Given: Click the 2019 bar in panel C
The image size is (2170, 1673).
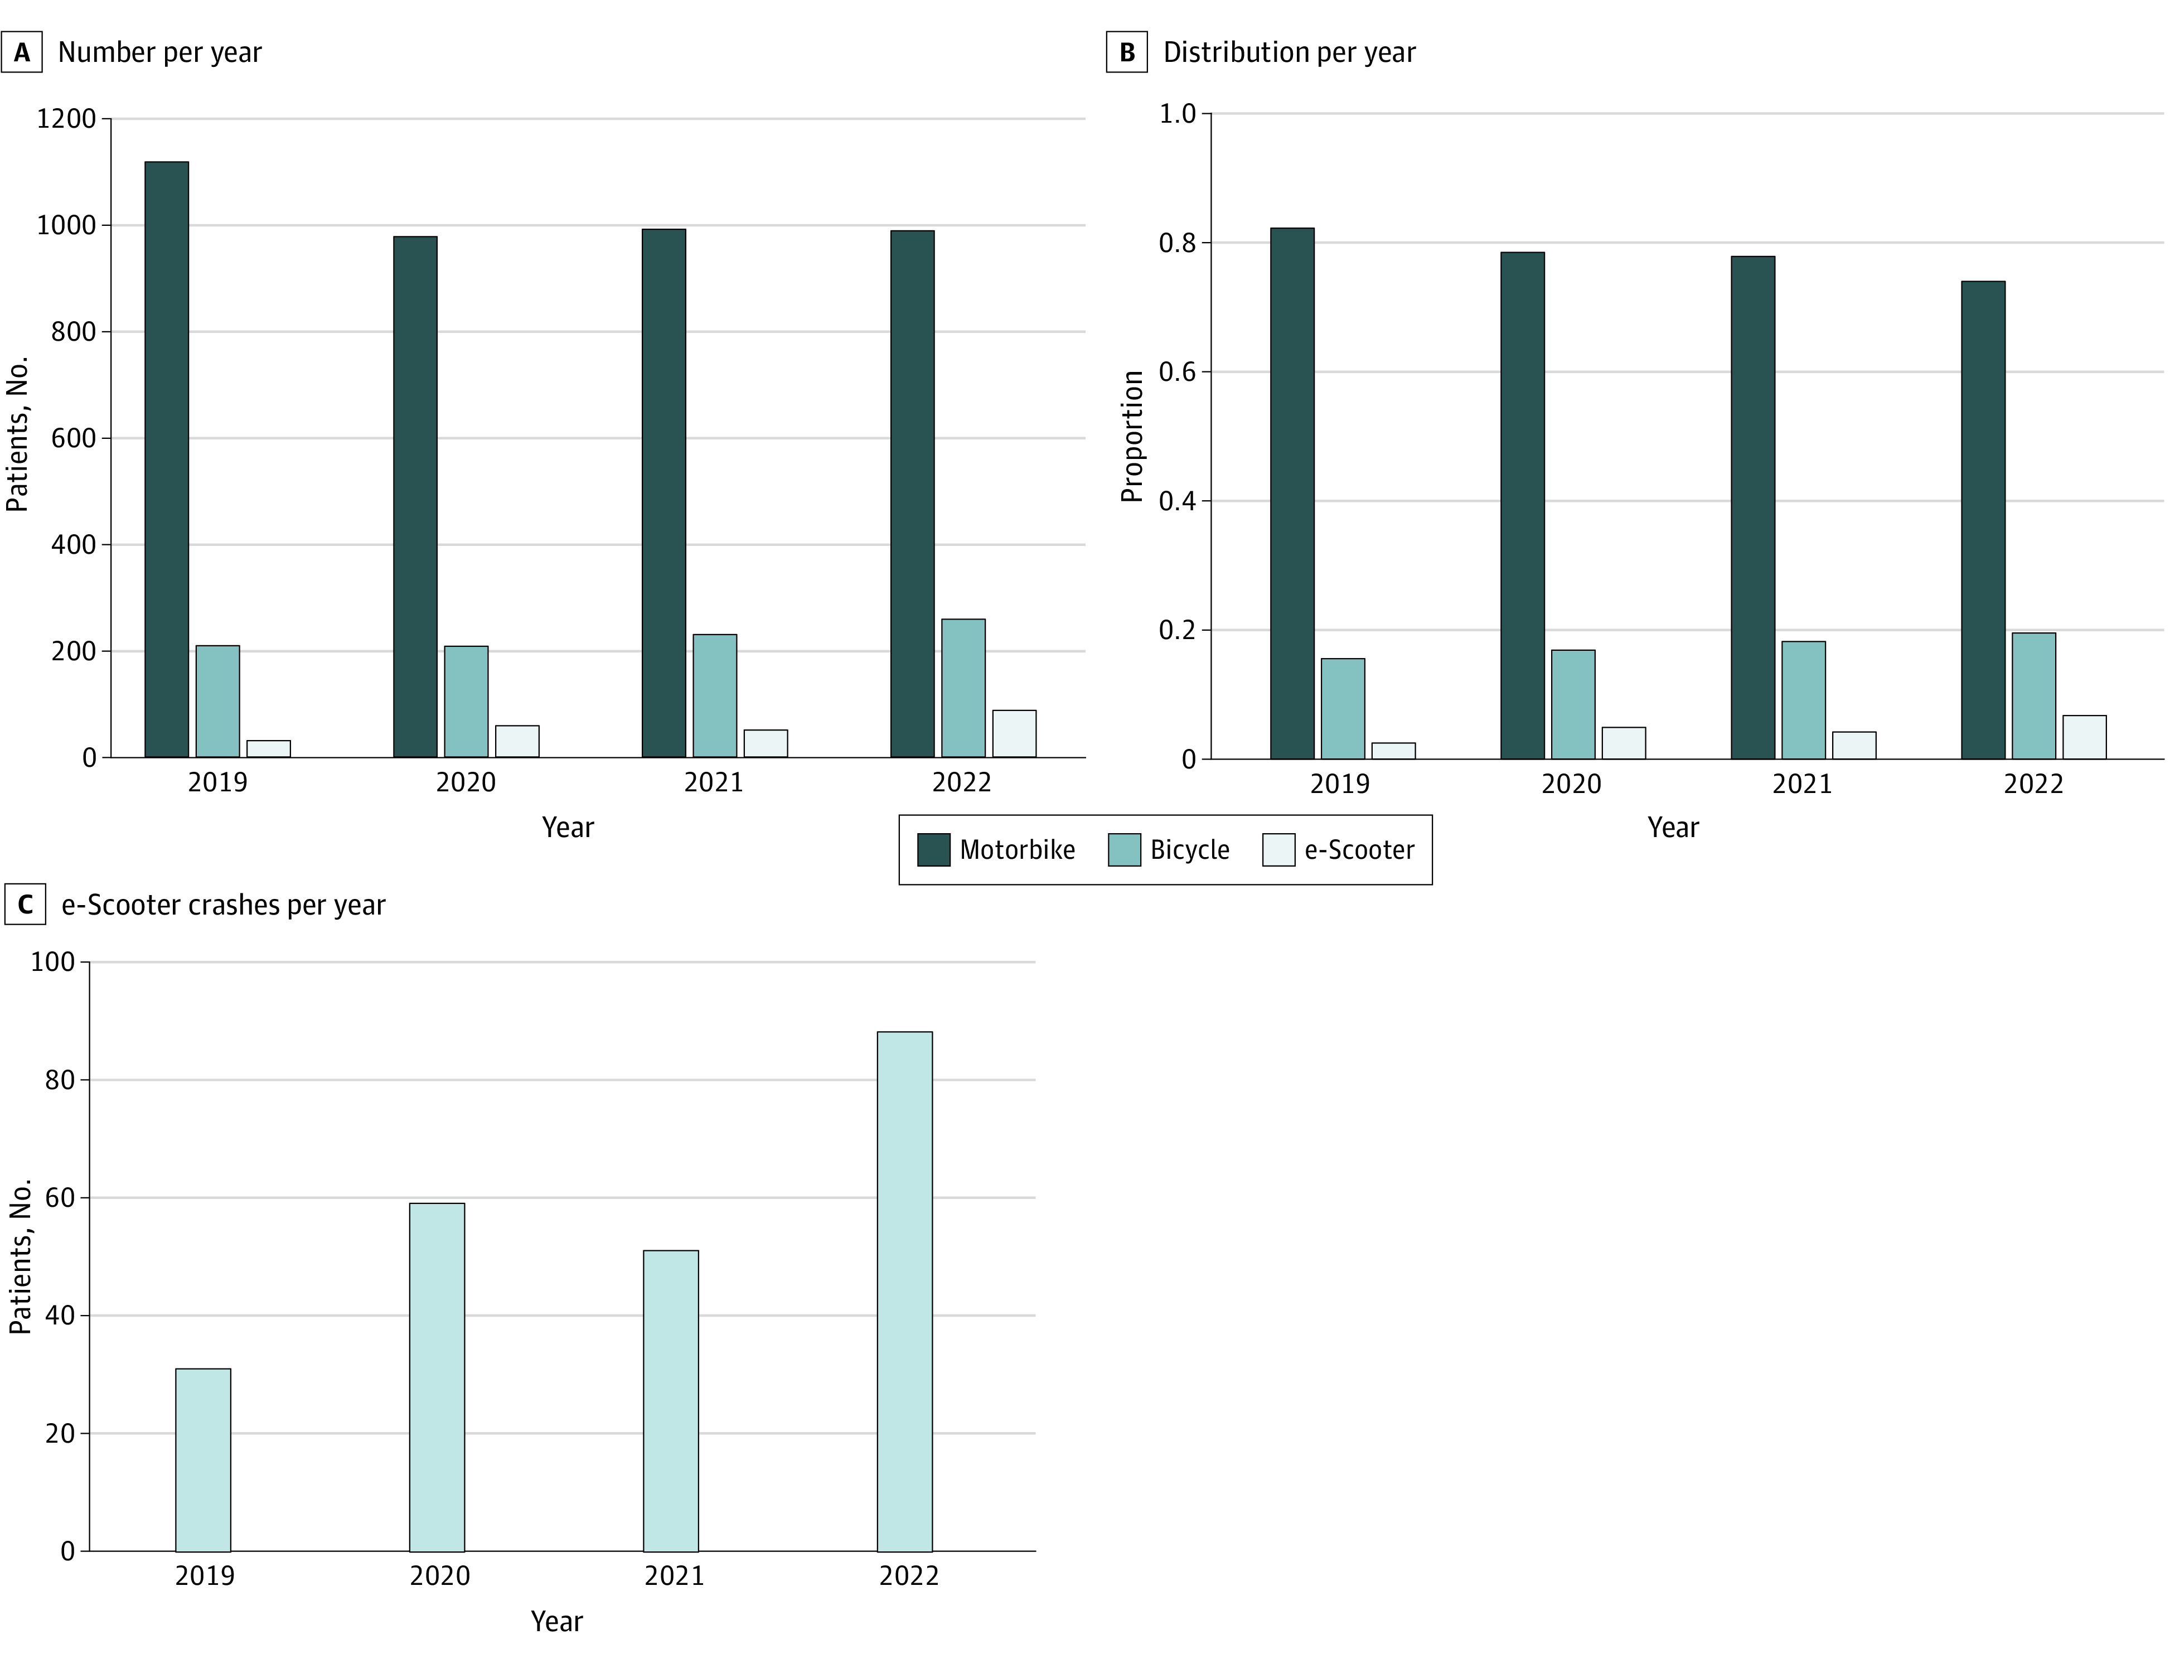Looking at the screenshot, I should point(204,1461).
